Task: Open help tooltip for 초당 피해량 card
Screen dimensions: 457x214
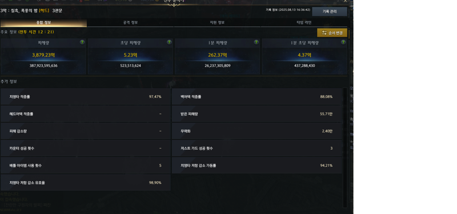Action: [x=169, y=42]
